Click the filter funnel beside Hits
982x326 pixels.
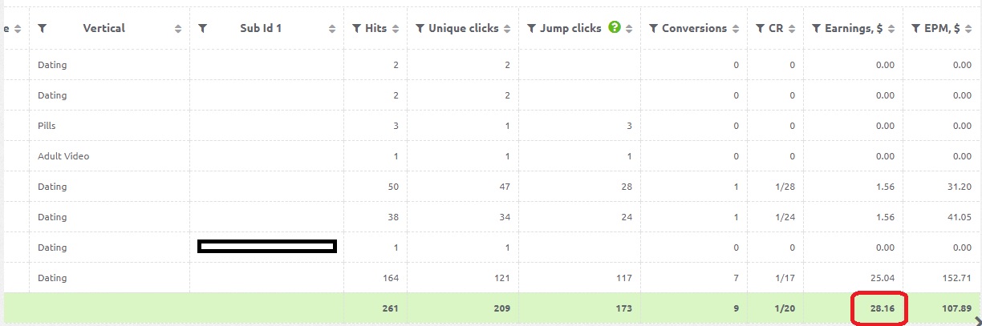[x=357, y=28]
